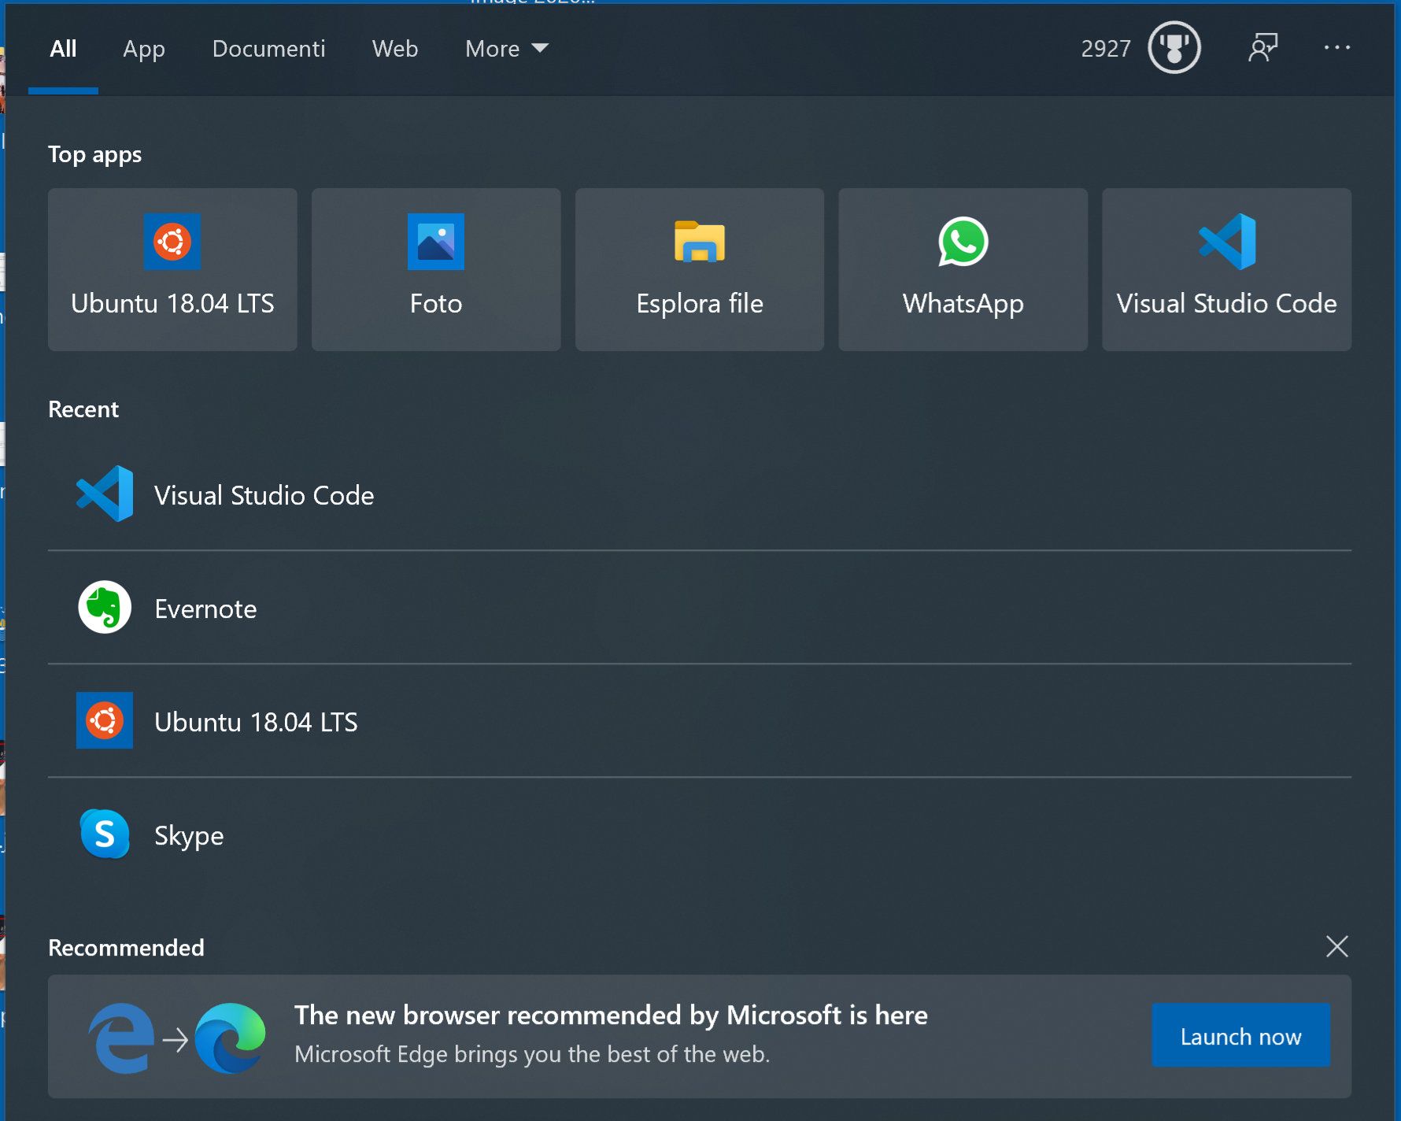Image resolution: width=1401 pixels, height=1121 pixels.
Task: Open the Ubuntu 18.04 LTS top app tile
Action: pos(172,269)
